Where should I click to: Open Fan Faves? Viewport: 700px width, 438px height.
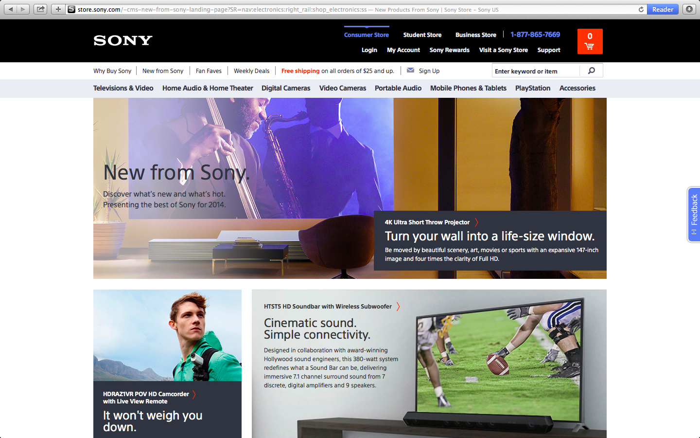coord(209,71)
